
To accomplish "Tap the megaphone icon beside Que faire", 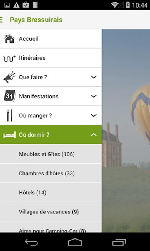I will tap(9, 77).
